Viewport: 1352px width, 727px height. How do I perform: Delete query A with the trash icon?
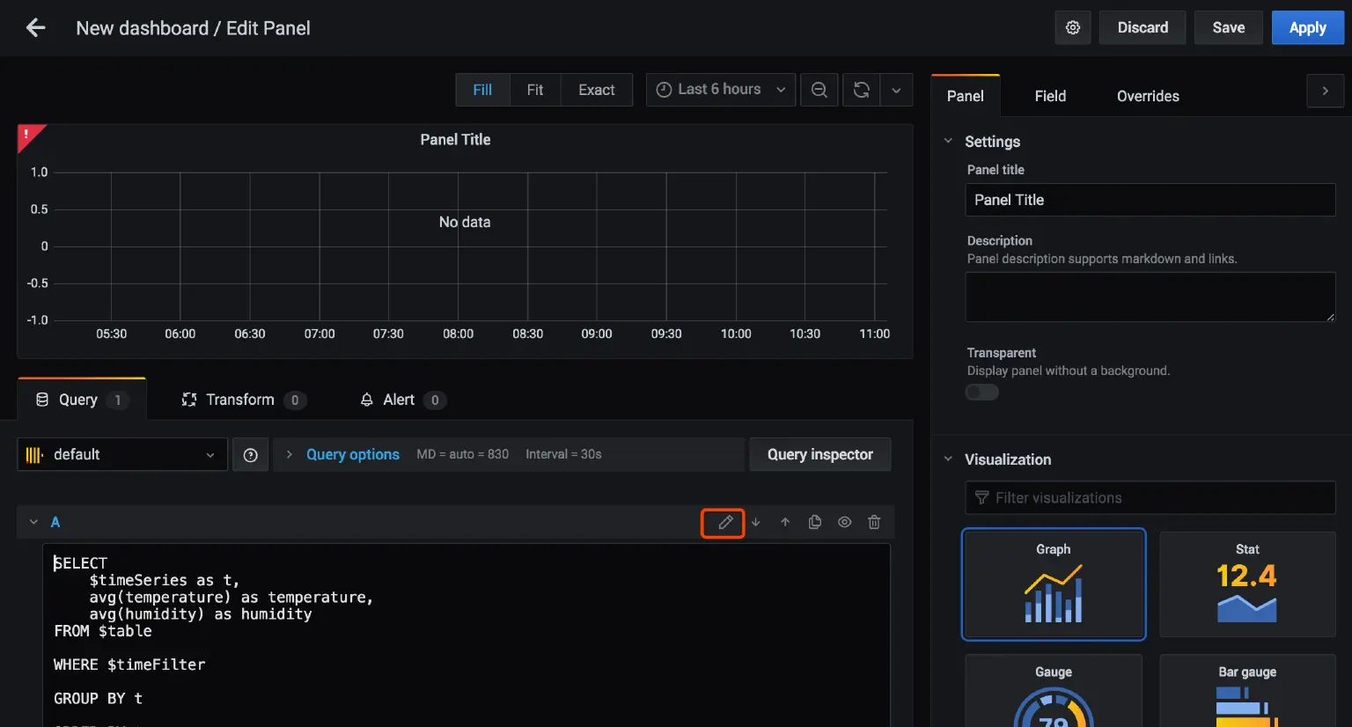tap(874, 523)
